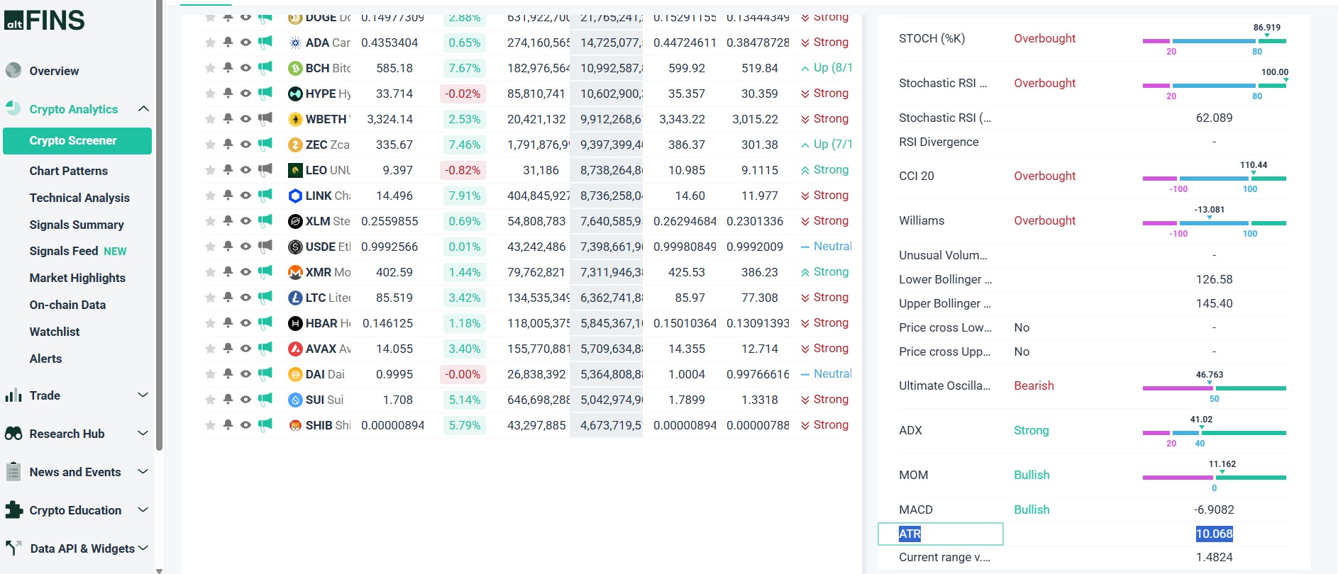Click the bell icon for SUI
Viewport: 1338px width, 574px height.
point(228,399)
